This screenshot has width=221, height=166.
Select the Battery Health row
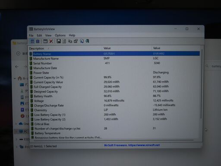(x=114, y=96)
